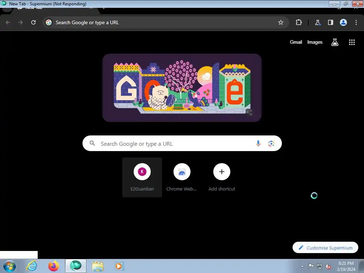The image size is (364, 273).
Task: Bookmark this tab with the star
Action: coord(281,22)
